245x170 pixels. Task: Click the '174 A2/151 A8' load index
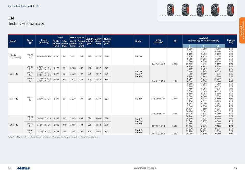pyautogui.click(x=158, y=114)
